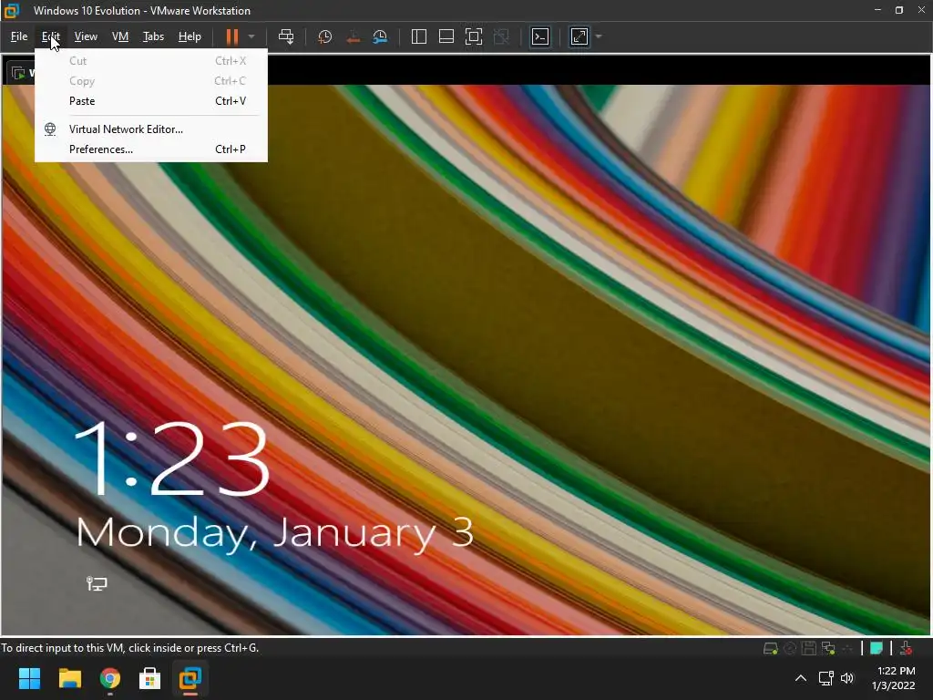Viewport: 933px width, 700px height.
Task: Open the File menu
Action: [x=19, y=36]
